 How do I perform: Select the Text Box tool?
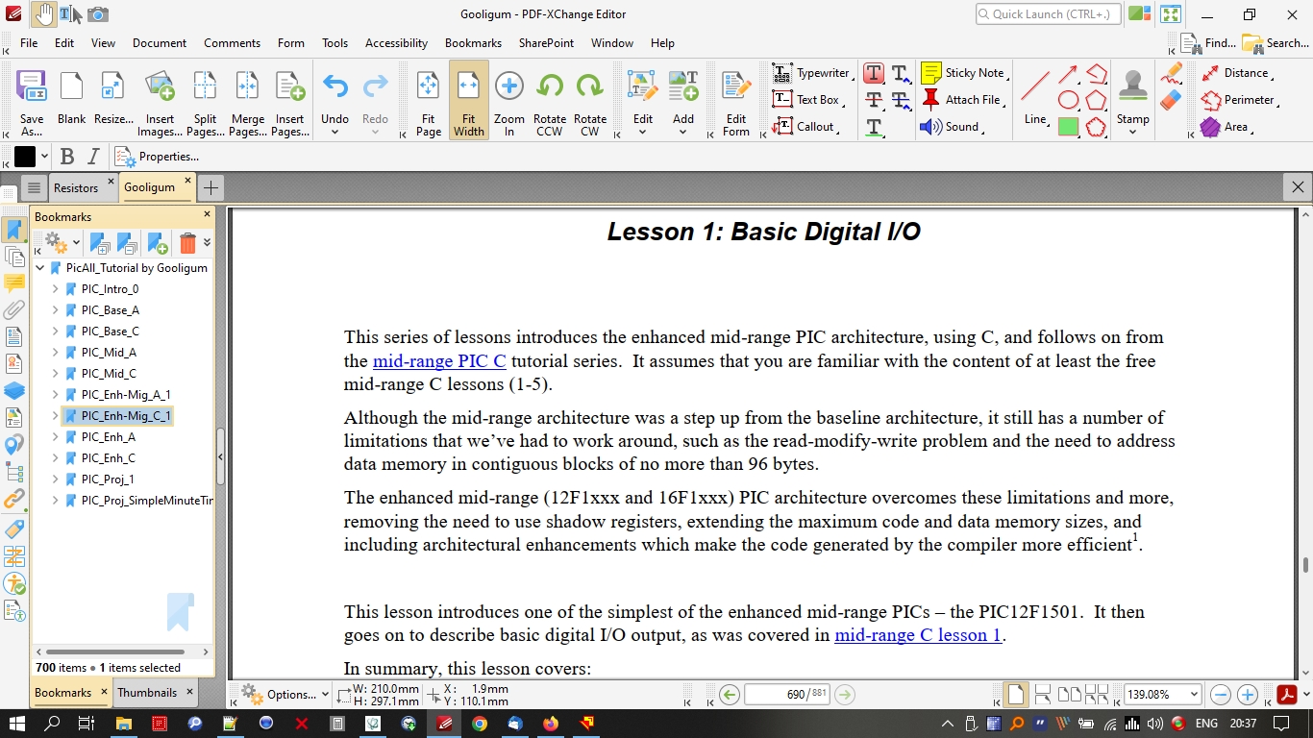[808, 100]
